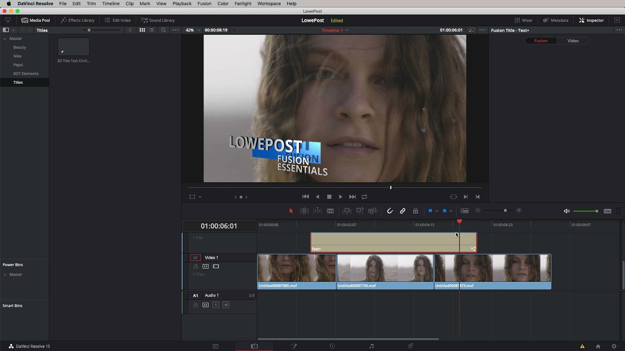Click the sort order icon in media pool
This screenshot has width=625, height=351.
point(130,30)
